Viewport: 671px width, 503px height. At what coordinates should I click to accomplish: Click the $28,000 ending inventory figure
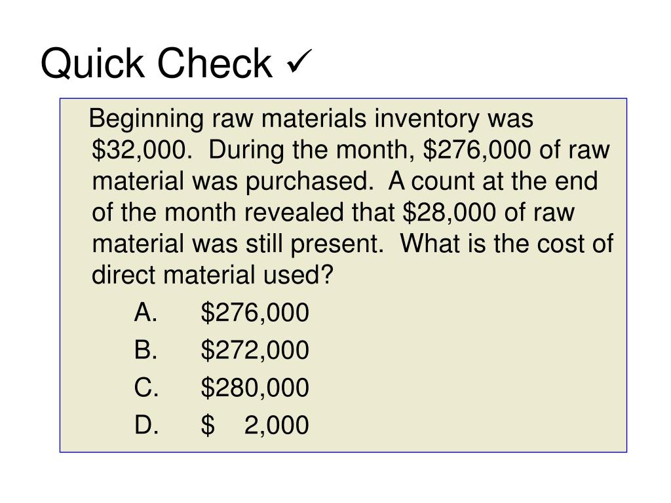[450, 213]
